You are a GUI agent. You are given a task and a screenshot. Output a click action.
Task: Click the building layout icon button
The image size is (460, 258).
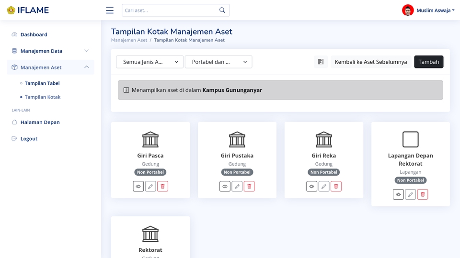321,62
